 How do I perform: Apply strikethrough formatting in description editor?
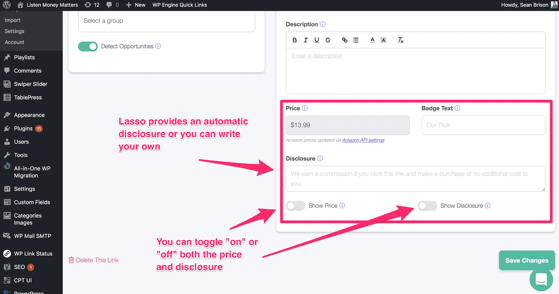(x=328, y=40)
